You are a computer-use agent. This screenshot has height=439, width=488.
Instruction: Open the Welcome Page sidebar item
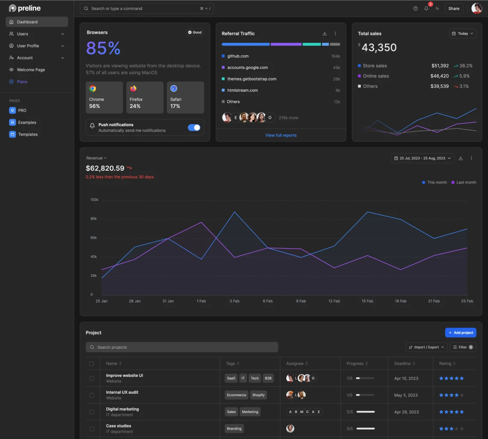tap(31, 70)
